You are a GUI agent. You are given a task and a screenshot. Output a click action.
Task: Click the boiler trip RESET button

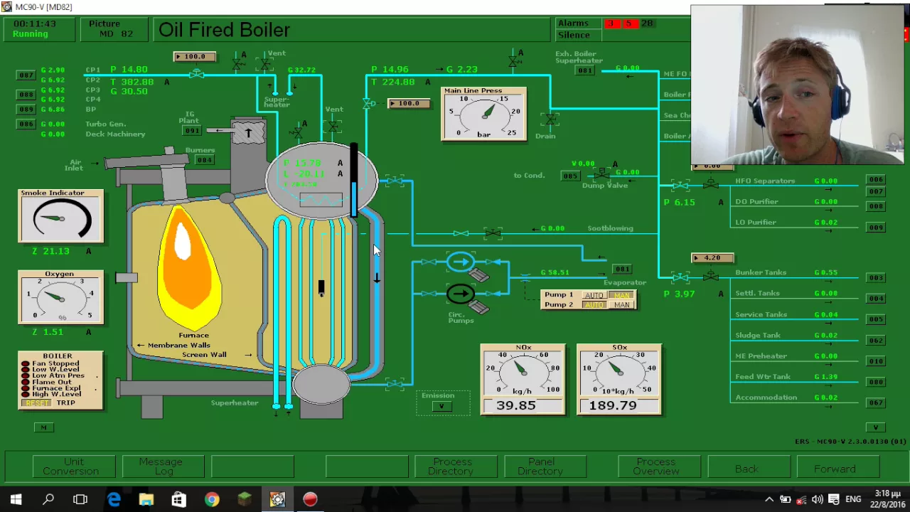tap(37, 403)
